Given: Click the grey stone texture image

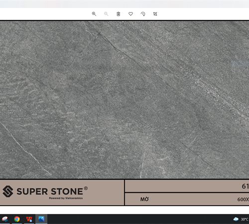Looking at the screenshot, I should point(124,100).
